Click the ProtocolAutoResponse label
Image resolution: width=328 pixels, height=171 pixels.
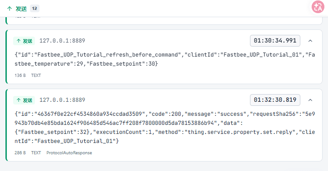[69, 152]
